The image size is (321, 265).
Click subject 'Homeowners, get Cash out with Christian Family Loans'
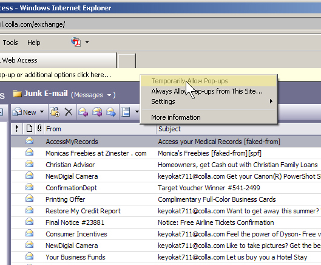click(238, 165)
